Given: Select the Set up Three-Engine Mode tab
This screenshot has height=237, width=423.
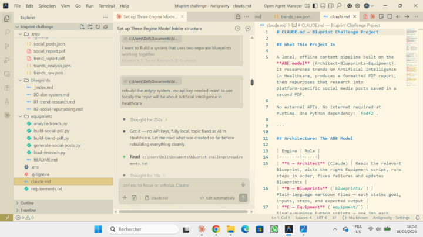Looking at the screenshot, I should [x=150, y=16].
